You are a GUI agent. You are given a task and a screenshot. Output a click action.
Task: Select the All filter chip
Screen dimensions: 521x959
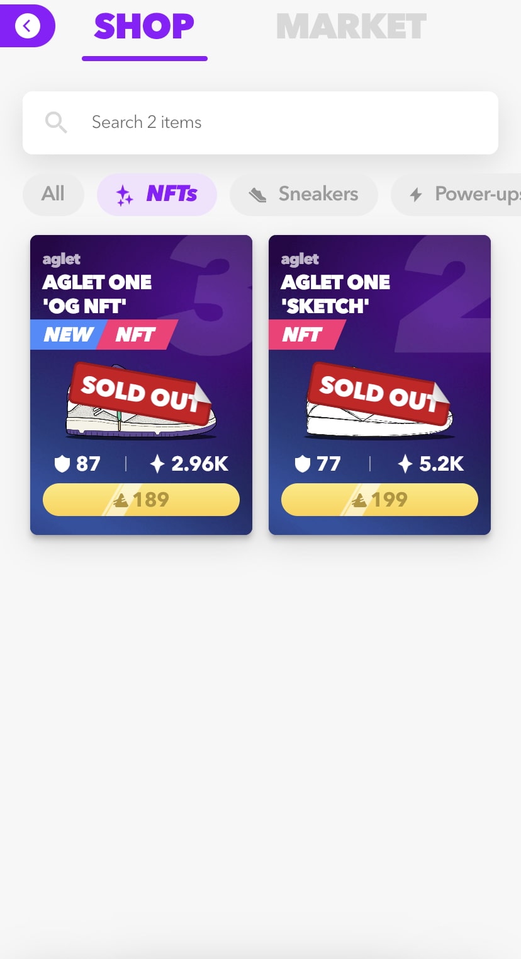(53, 194)
